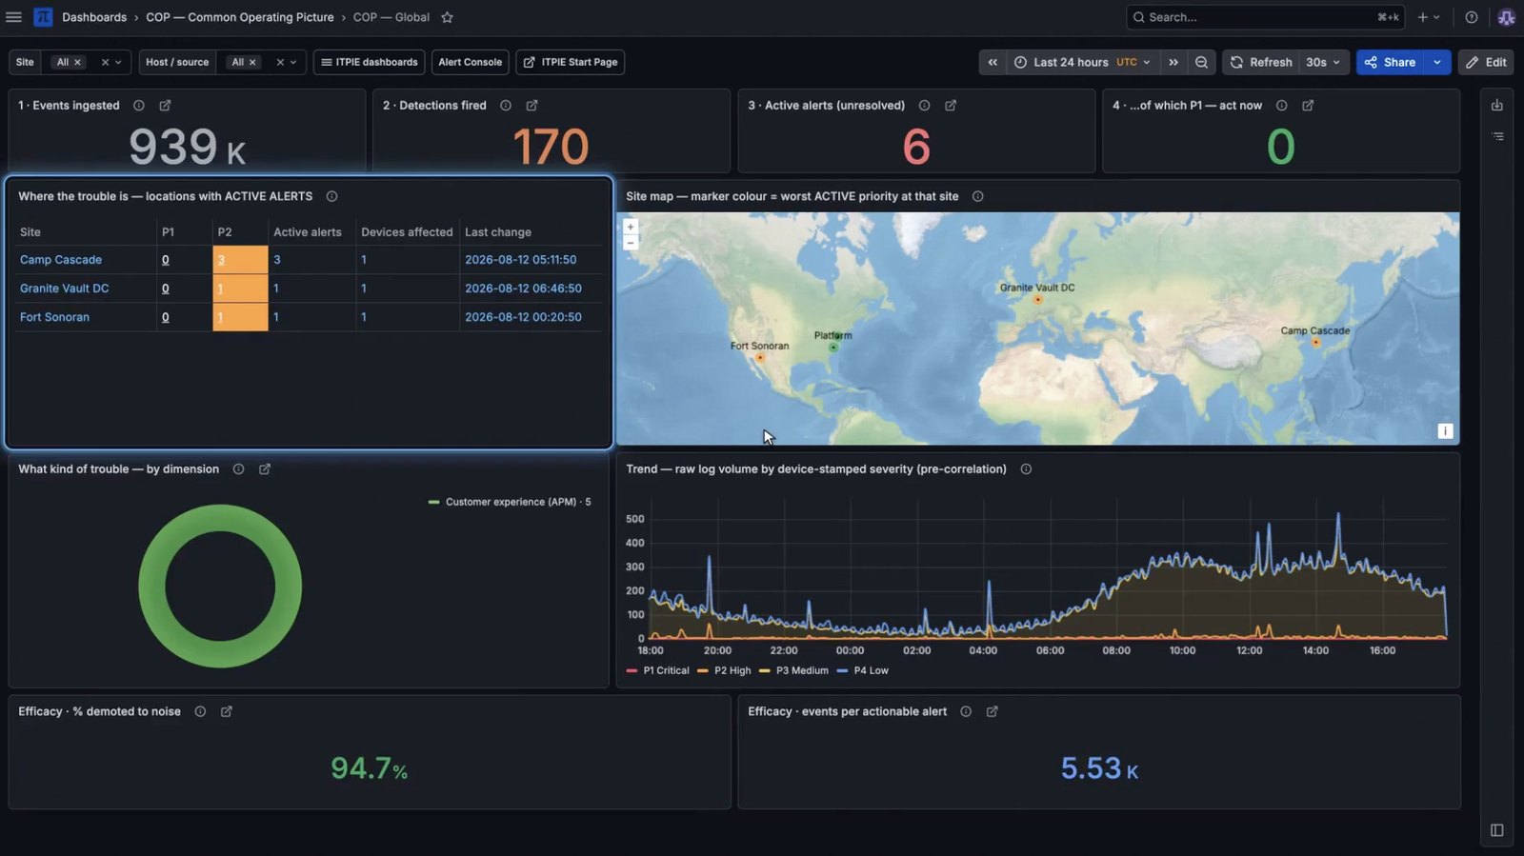The width and height of the screenshot is (1524, 856).
Task: Click the Camp Cascade map marker
Action: 1315,343
